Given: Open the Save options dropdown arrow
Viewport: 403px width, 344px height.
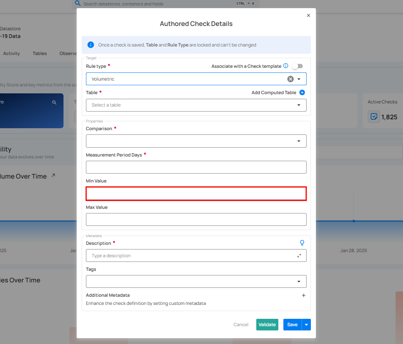Looking at the screenshot, I should click(x=307, y=325).
